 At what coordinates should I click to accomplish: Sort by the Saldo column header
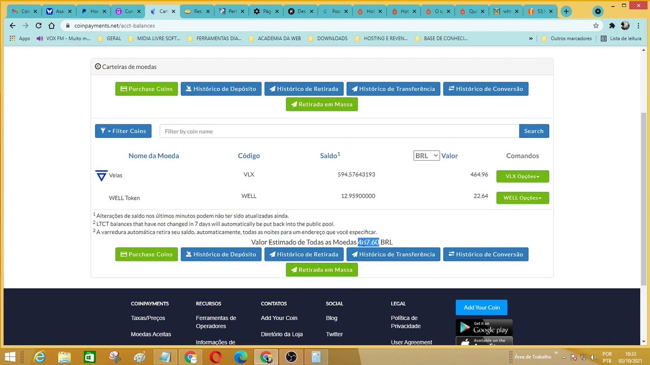click(329, 156)
